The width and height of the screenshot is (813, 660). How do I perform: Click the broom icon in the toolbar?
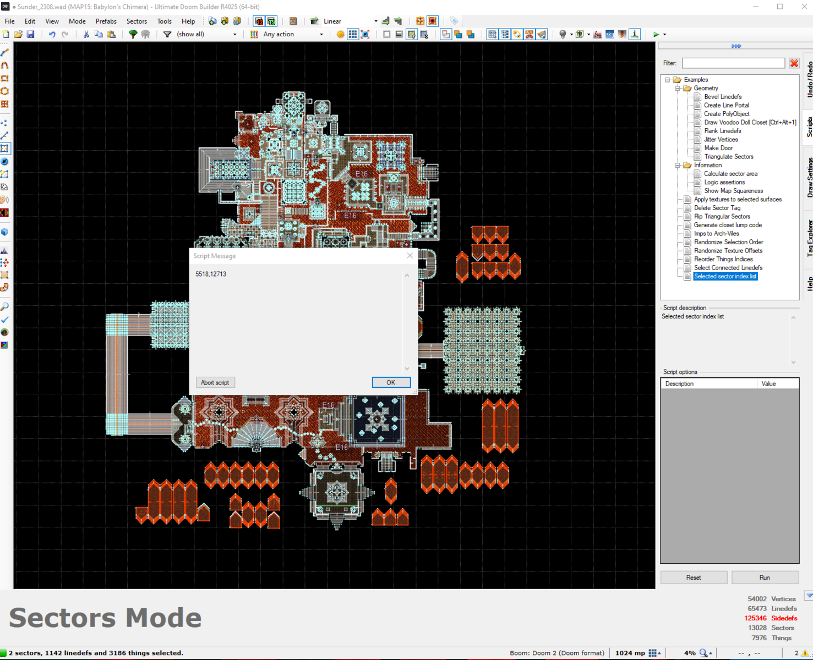point(542,34)
